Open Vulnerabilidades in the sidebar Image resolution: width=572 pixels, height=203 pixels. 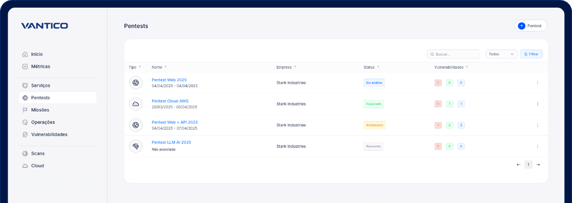click(x=49, y=134)
